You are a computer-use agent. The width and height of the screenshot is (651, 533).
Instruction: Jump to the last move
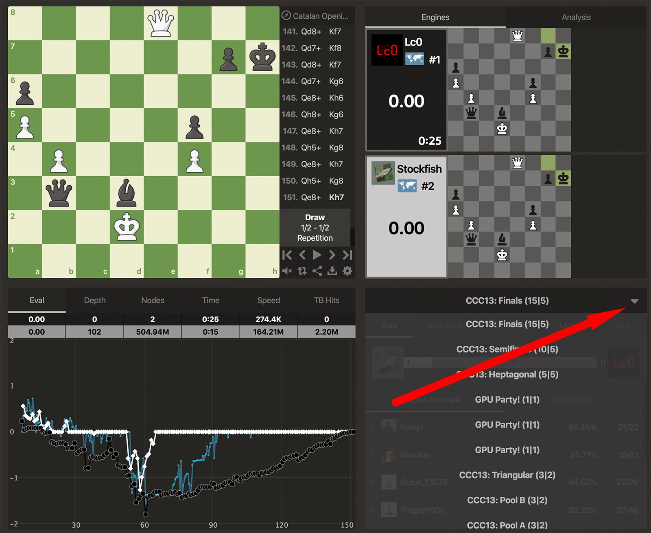[347, 255]
